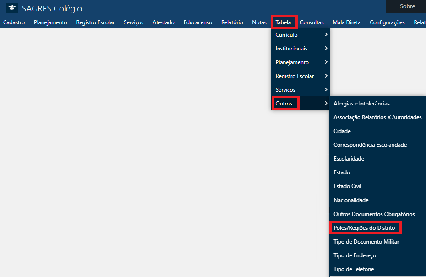Image resolution: width=426 pixels, height=277 pixels.
Task: Select Nacionalidade from the submenu
Action: click(x=351, y=200)
